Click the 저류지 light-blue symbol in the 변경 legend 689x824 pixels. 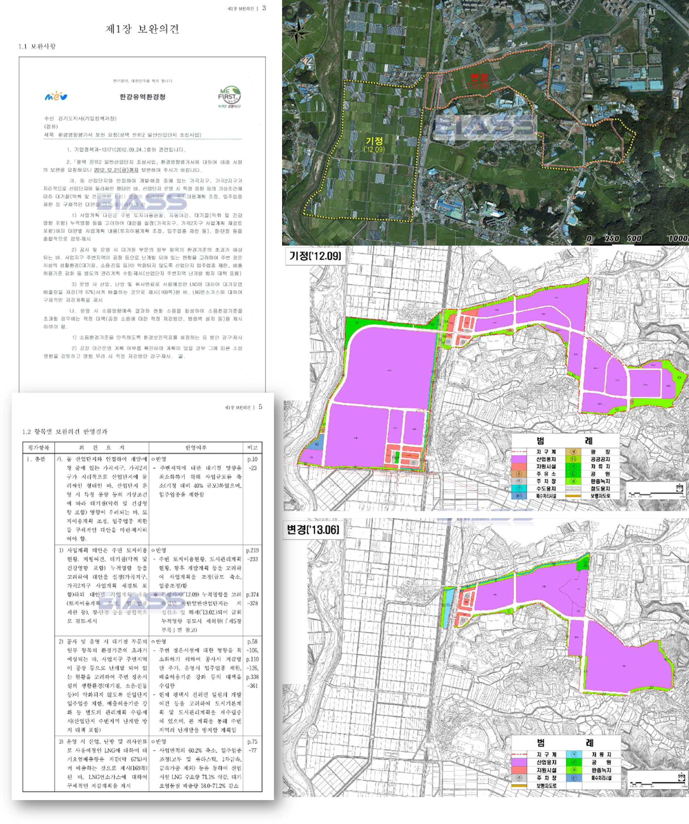[574, 754]
